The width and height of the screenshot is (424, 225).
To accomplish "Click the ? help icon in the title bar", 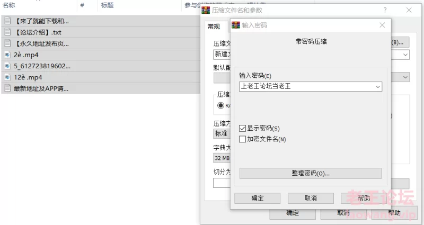I will 385,10.
